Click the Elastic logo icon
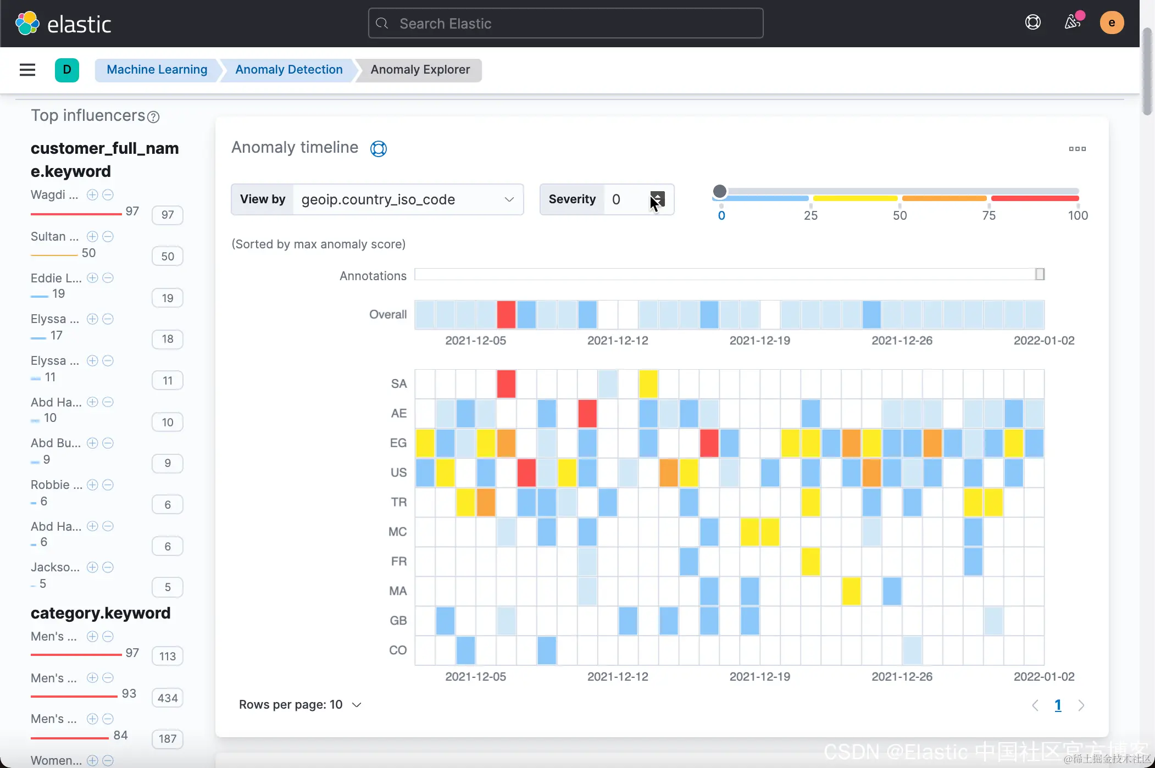 pyautogui.click(x=27, y=24)
